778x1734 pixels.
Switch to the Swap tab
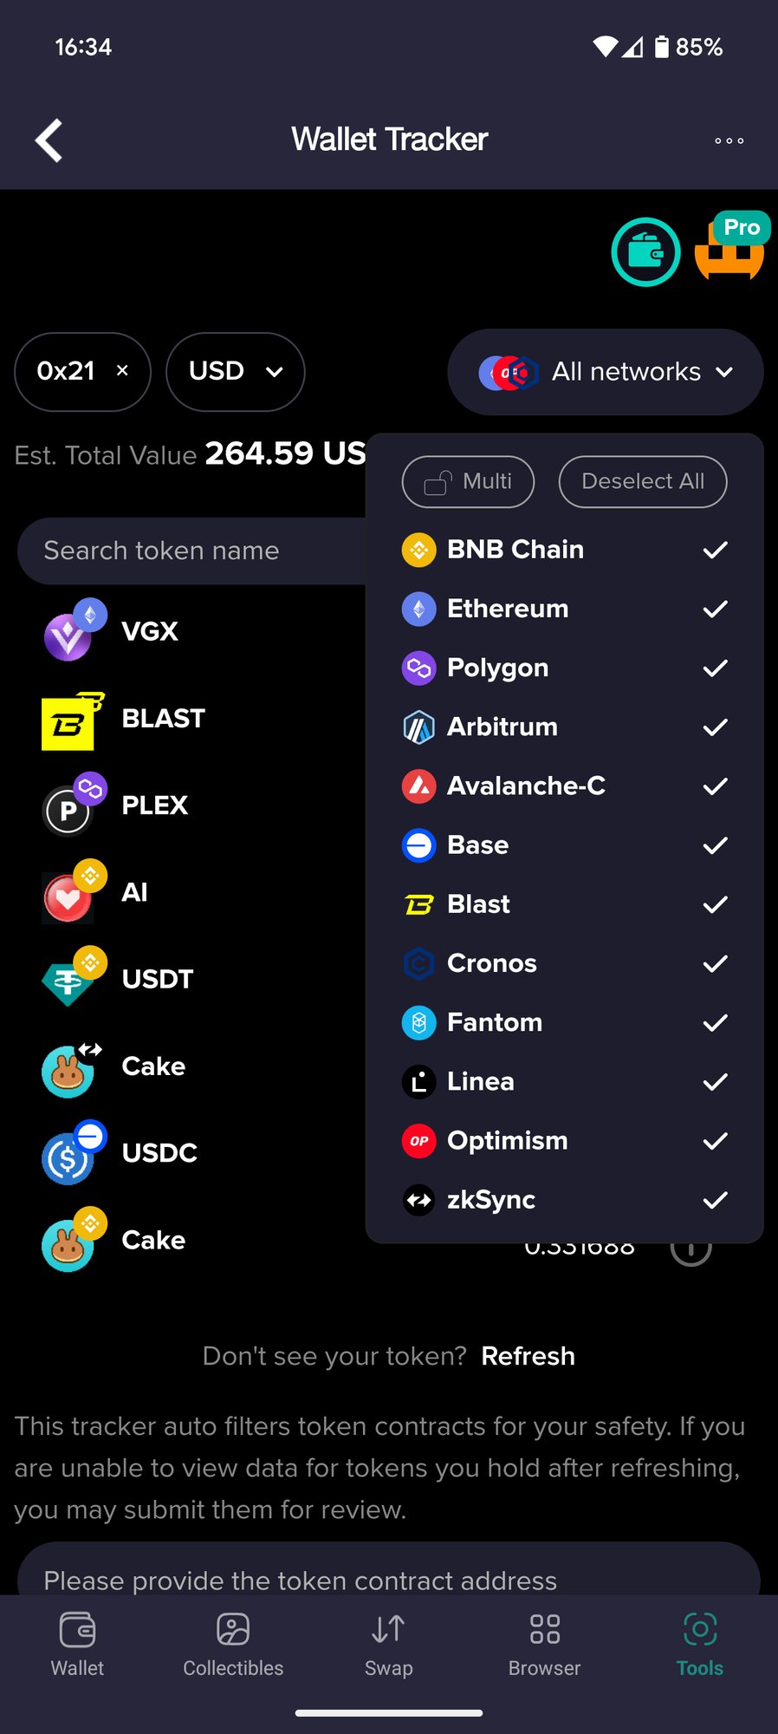[389, 1645]
